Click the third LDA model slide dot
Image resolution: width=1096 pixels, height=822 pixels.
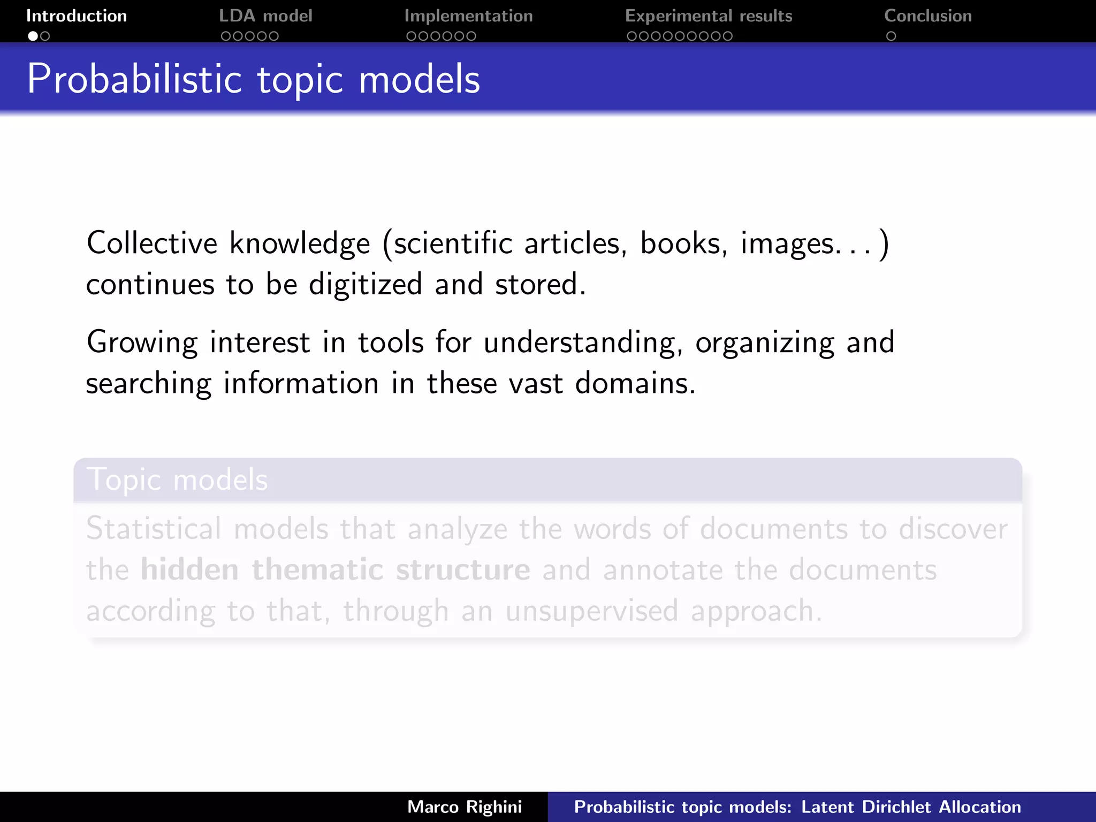[x=250, y=36]
